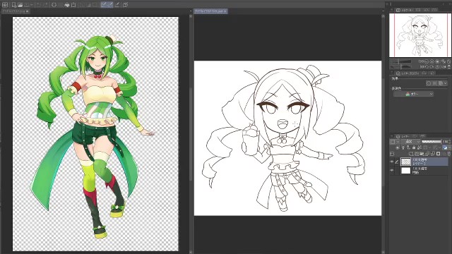Select the top lineart layer thumbnail
Image resolution: width=452 pixels, height=254 pixels.
[406, 162]
